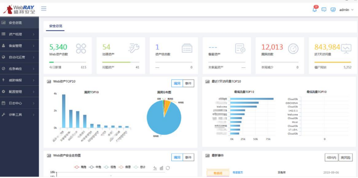Switch trend chart to bar chart view

tap(161, 168)
